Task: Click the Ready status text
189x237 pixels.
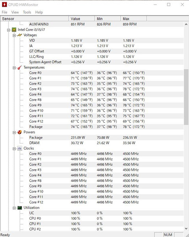Action: pos(5,235)
